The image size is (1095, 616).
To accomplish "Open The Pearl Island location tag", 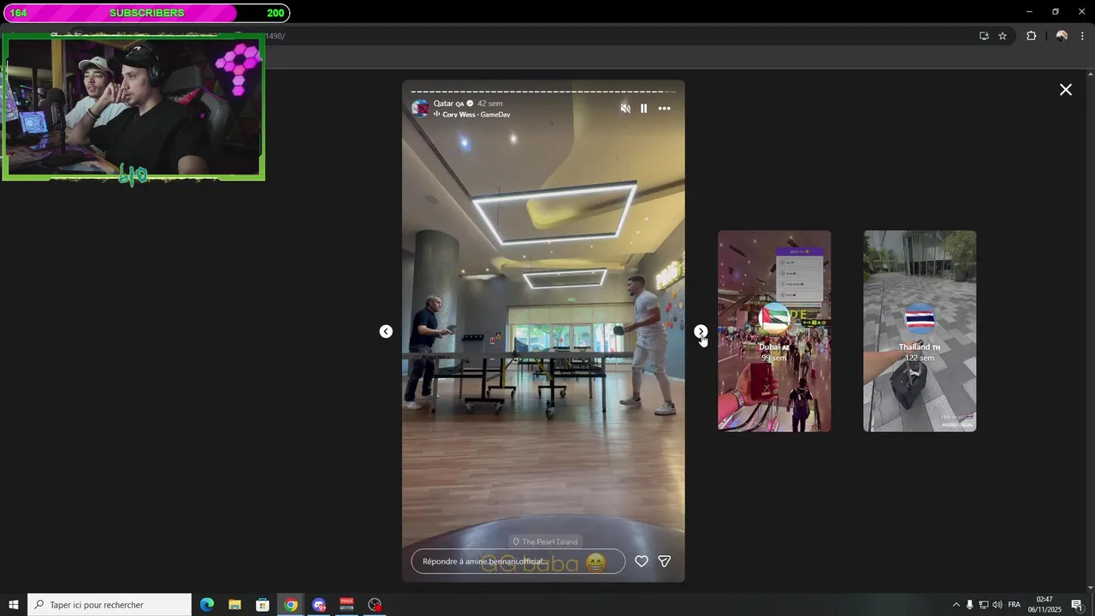I will [x=544, y=542].
